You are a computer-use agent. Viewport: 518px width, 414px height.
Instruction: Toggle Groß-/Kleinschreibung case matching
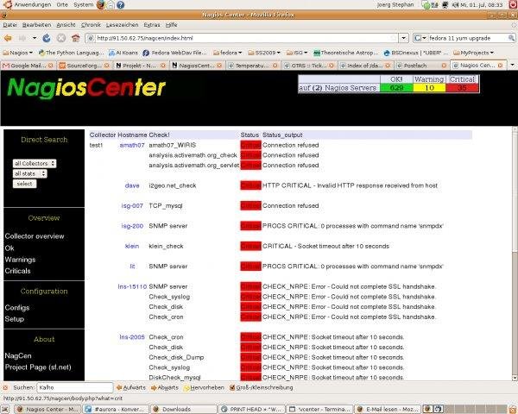tap(261, 387)
